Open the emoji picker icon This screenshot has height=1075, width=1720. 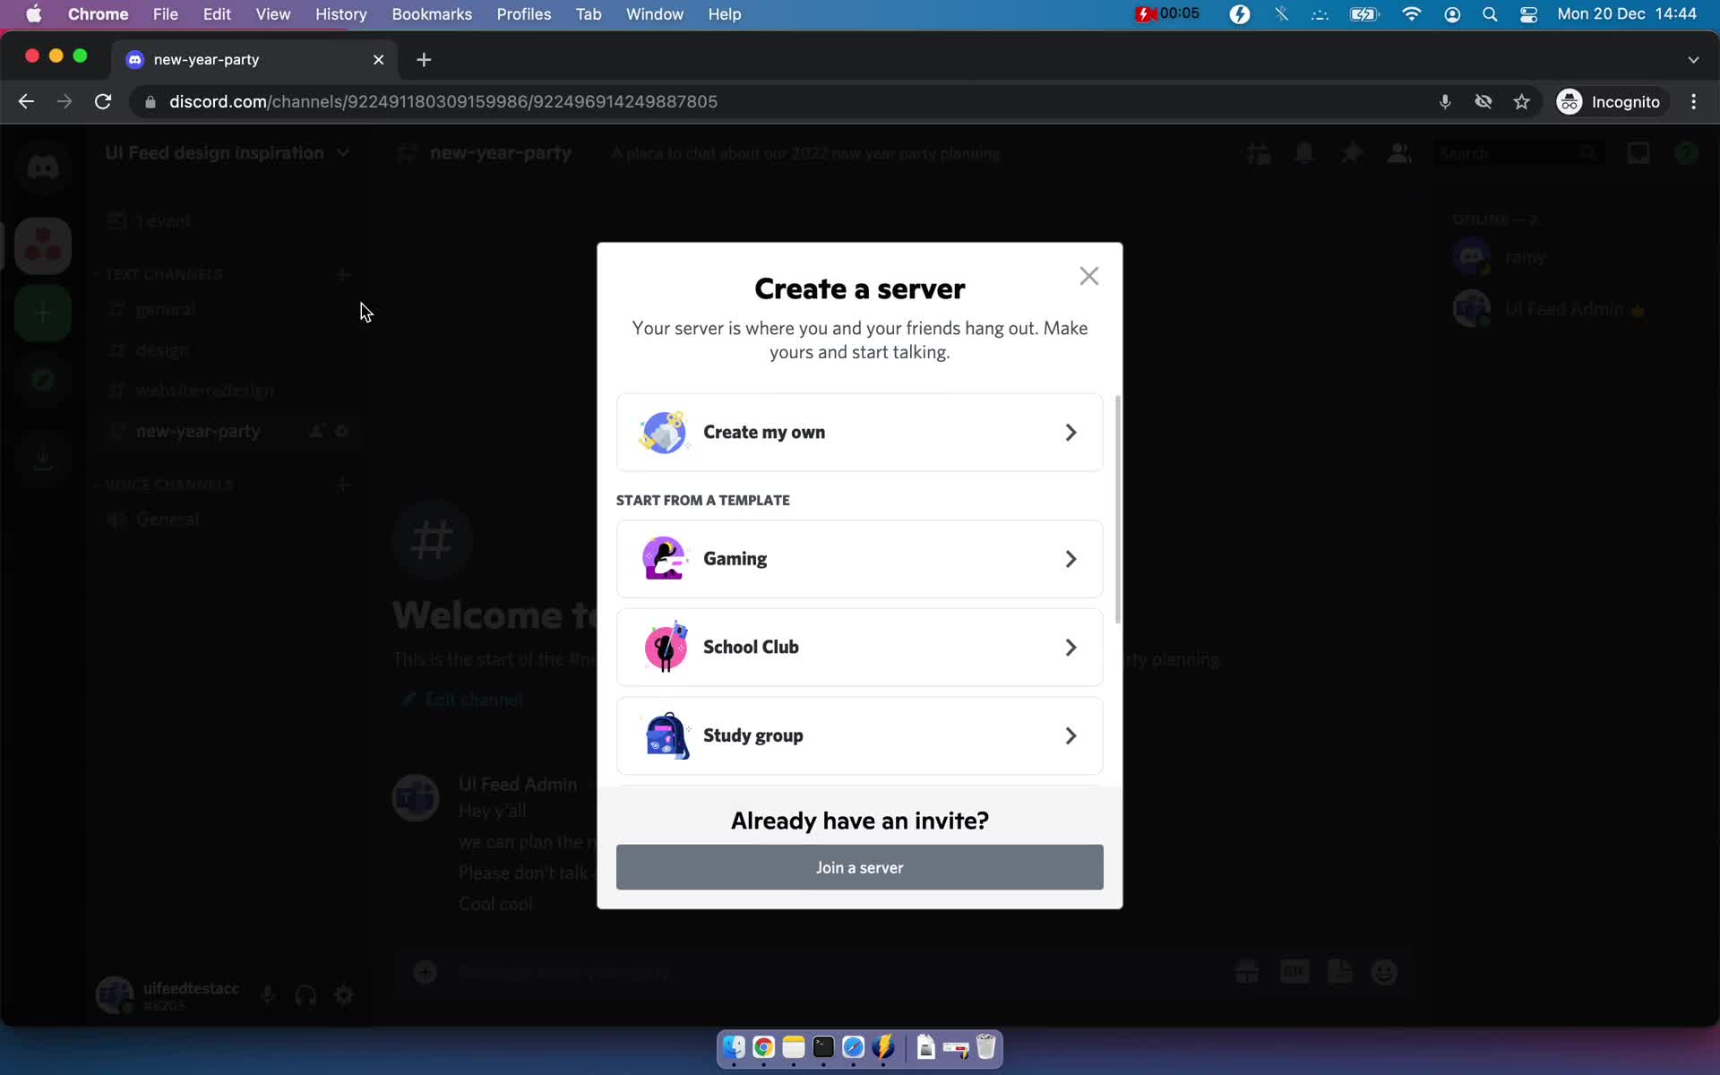point(1384,972)
